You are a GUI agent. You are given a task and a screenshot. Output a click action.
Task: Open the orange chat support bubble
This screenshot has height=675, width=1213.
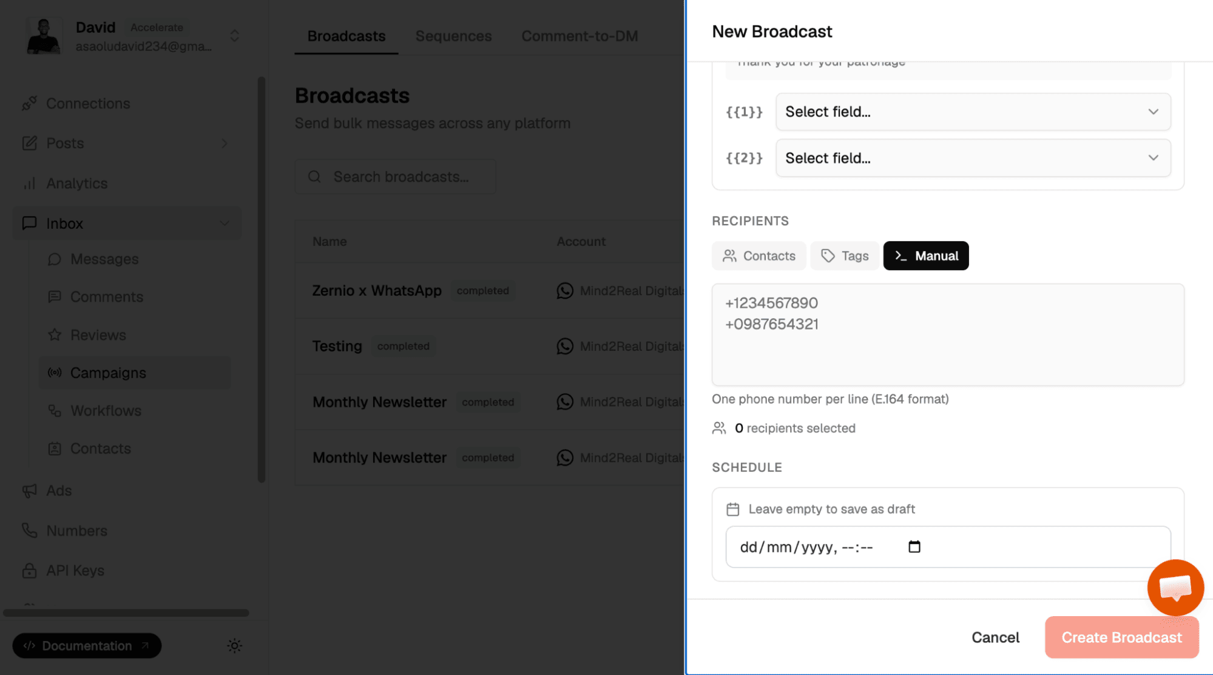(x=1175, y=588)
